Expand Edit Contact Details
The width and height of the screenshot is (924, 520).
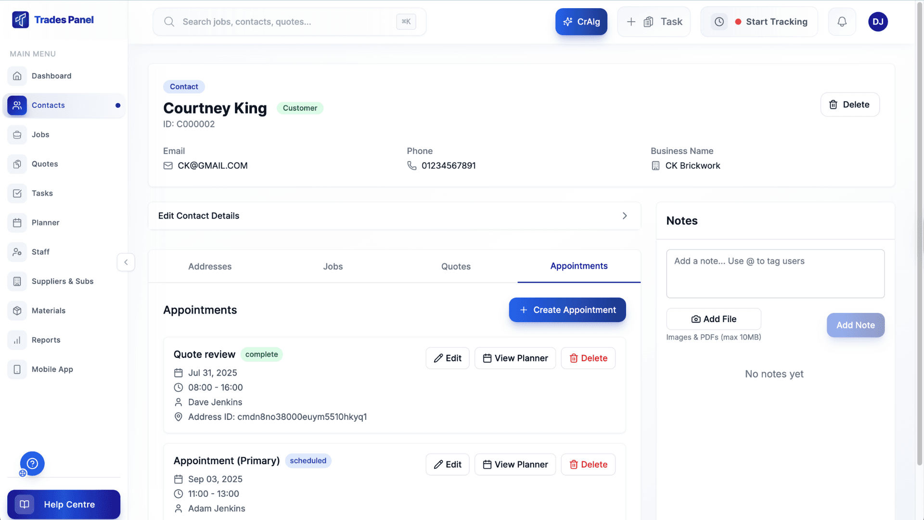click(395, 216)
